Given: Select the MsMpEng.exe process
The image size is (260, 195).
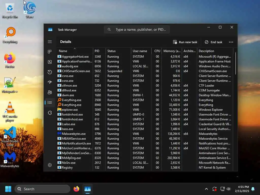Looking at the screenshot, I should pyautogui.click(x=145, y=158).
